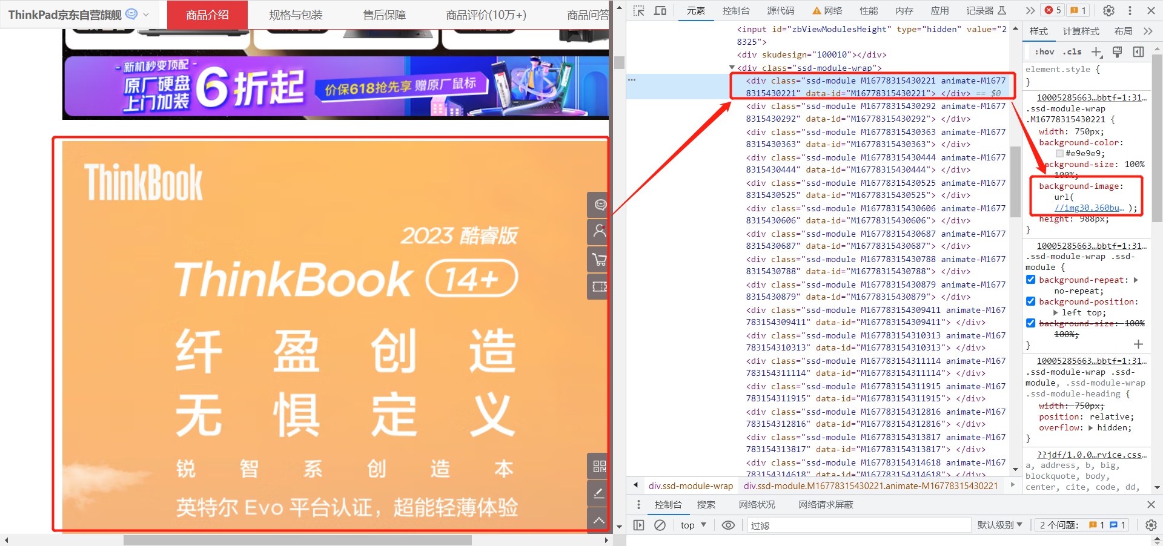Click the JD store message icon beside shop name
This screenshot has height=546, width=1163.
(131, 14)
